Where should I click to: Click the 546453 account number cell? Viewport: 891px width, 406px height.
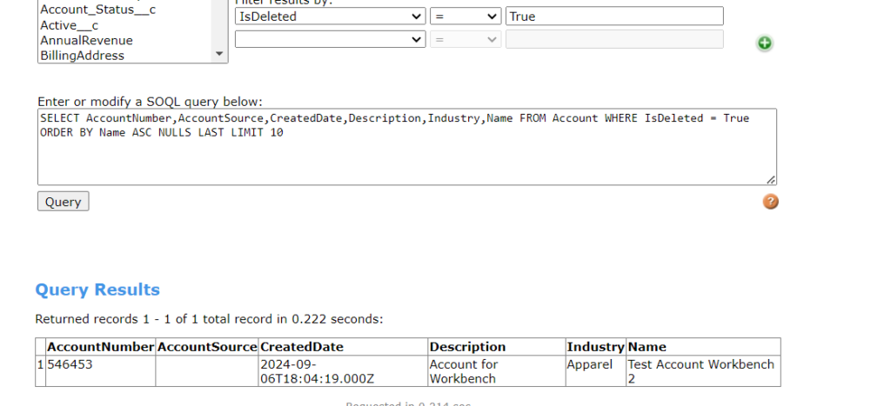101,371
